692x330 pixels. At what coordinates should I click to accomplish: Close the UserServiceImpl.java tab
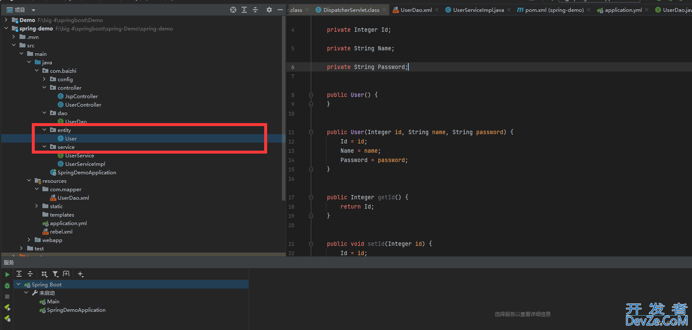pyautogui.click(x=509, y=10)
